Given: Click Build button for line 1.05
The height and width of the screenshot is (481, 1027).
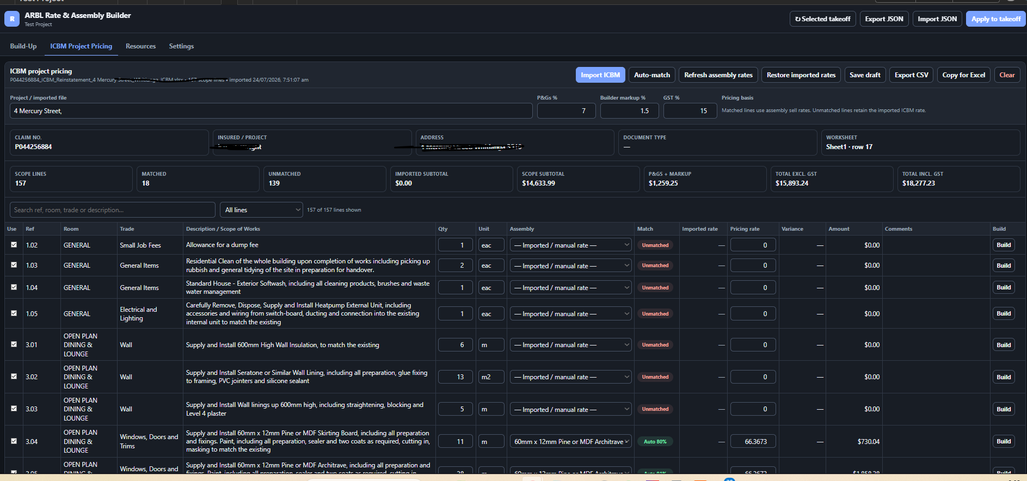Looking at the screenshot, I should [x=1004, y=314].
